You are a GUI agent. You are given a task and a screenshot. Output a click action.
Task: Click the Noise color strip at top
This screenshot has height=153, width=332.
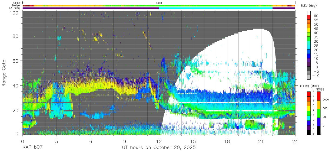159,5
